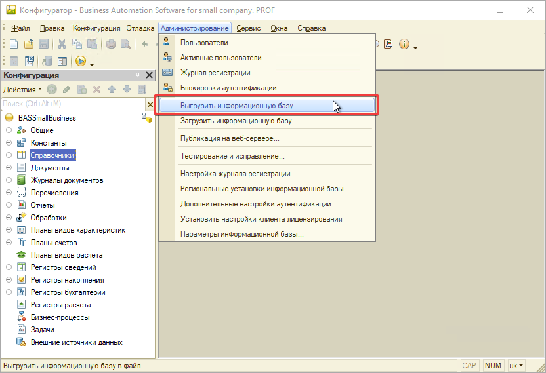This screenshot has height=373, width=546.
Task: Click the orange info icon in toolbar
Action: pyautogui.click(x=404, y=44)
